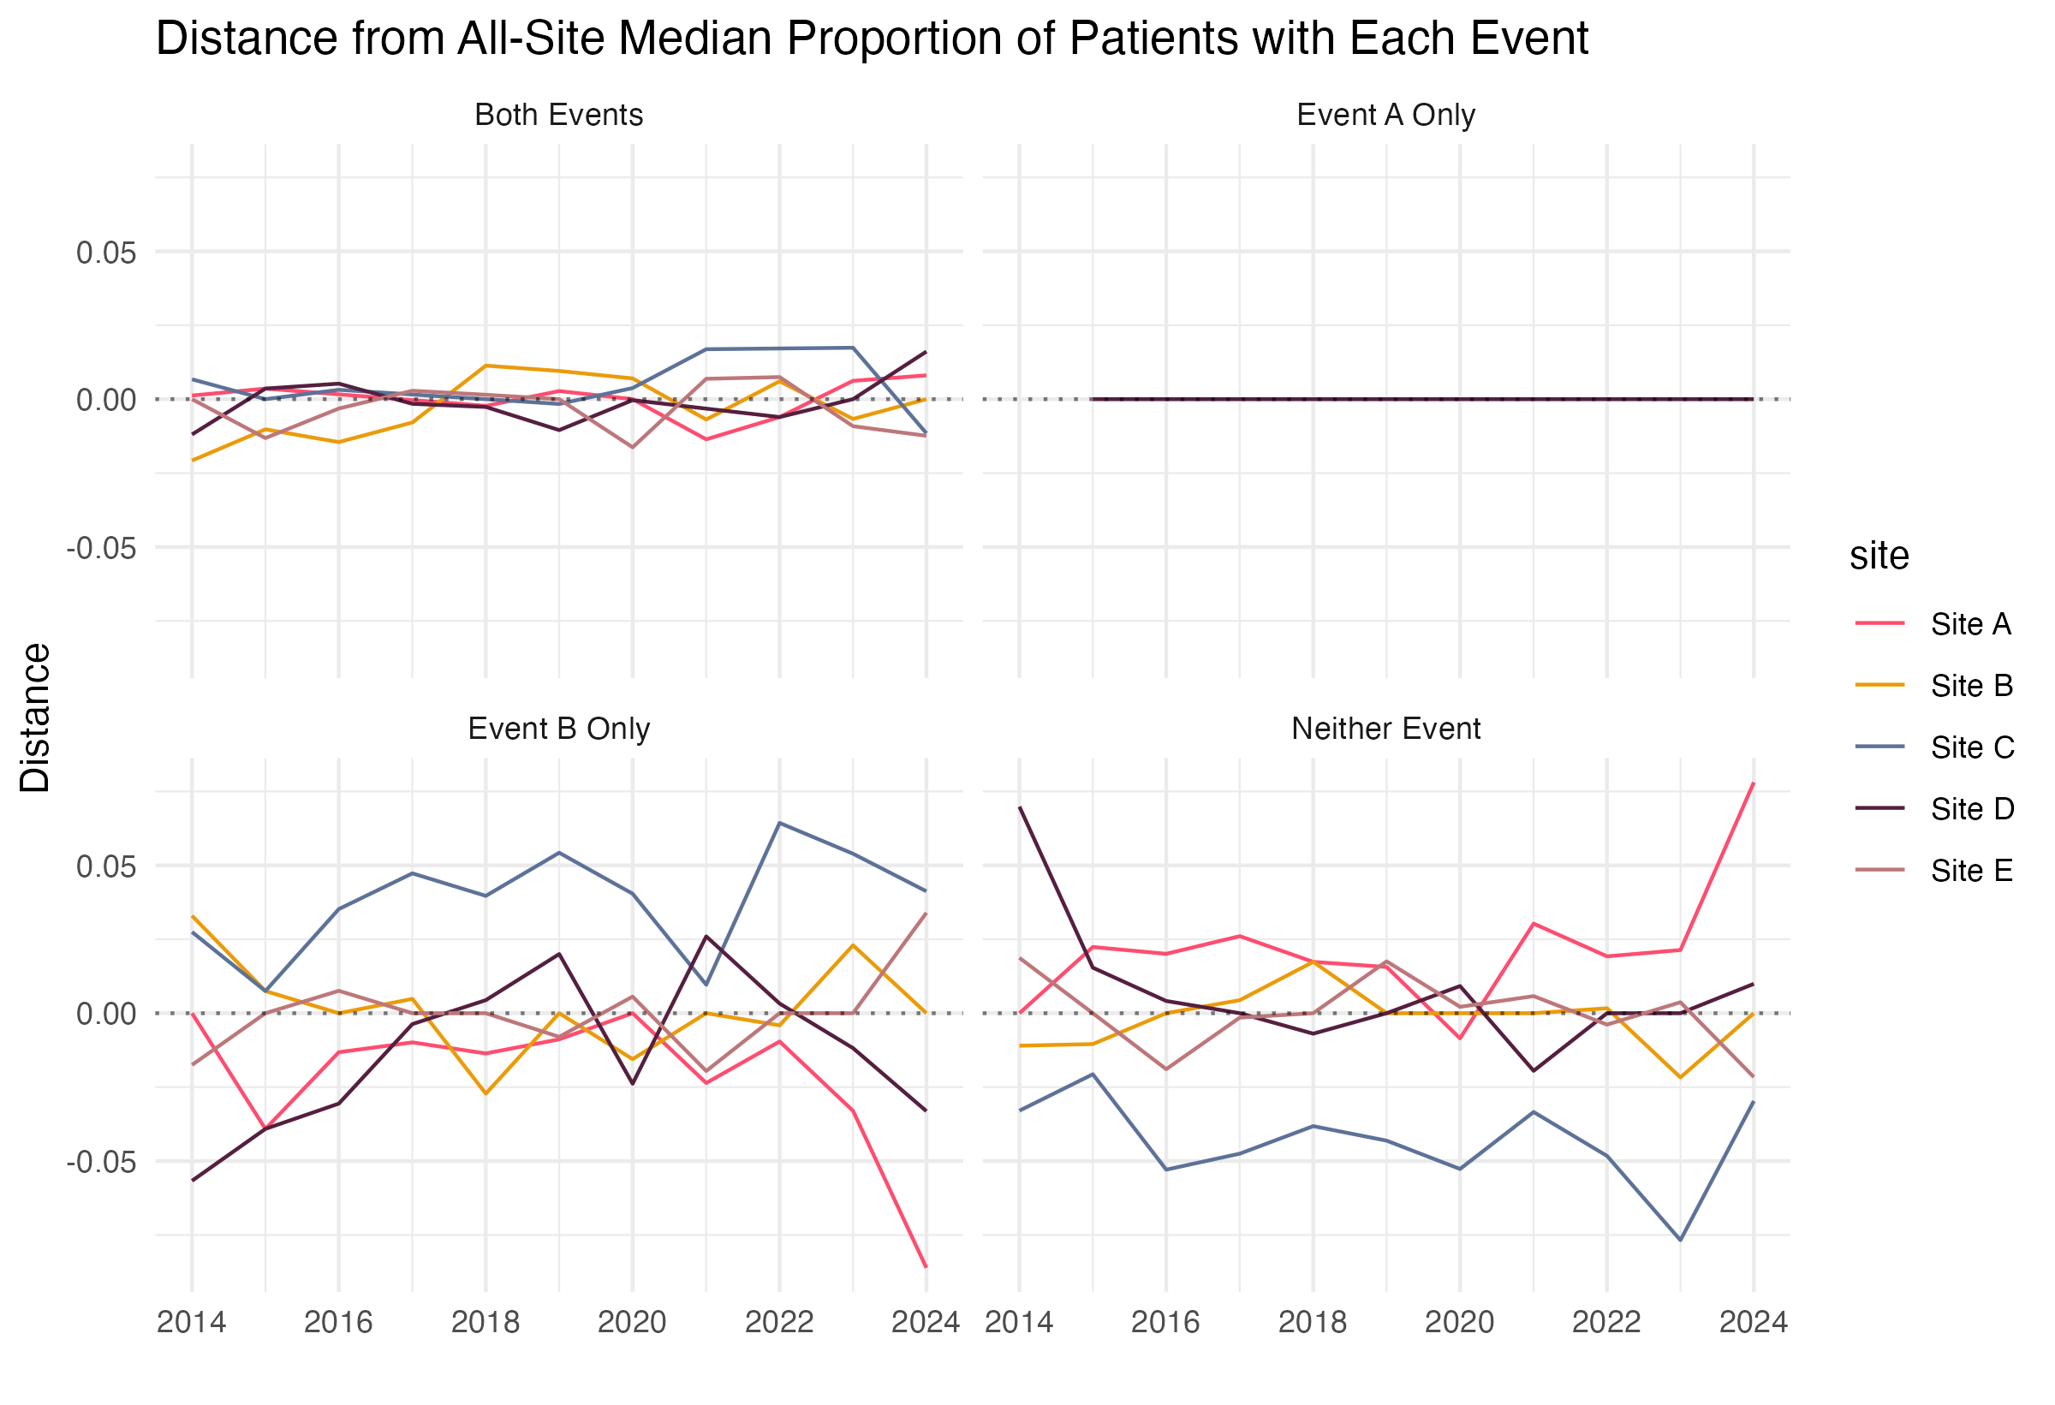This screenshot has width=2055, height=1405.
Task: Click the "Site C" legend text label
Action: 1972,747
